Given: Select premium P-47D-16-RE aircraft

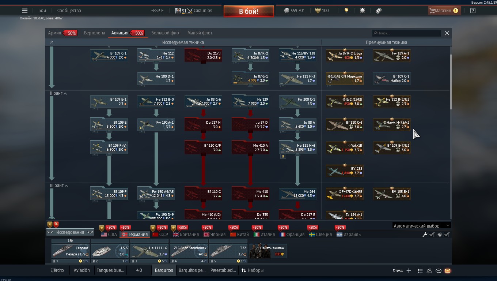Looking at the screenshot, I should [x=345, y=194].
